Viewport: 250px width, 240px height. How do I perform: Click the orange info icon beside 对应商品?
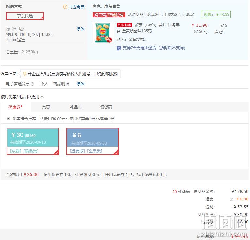[65, 7]
